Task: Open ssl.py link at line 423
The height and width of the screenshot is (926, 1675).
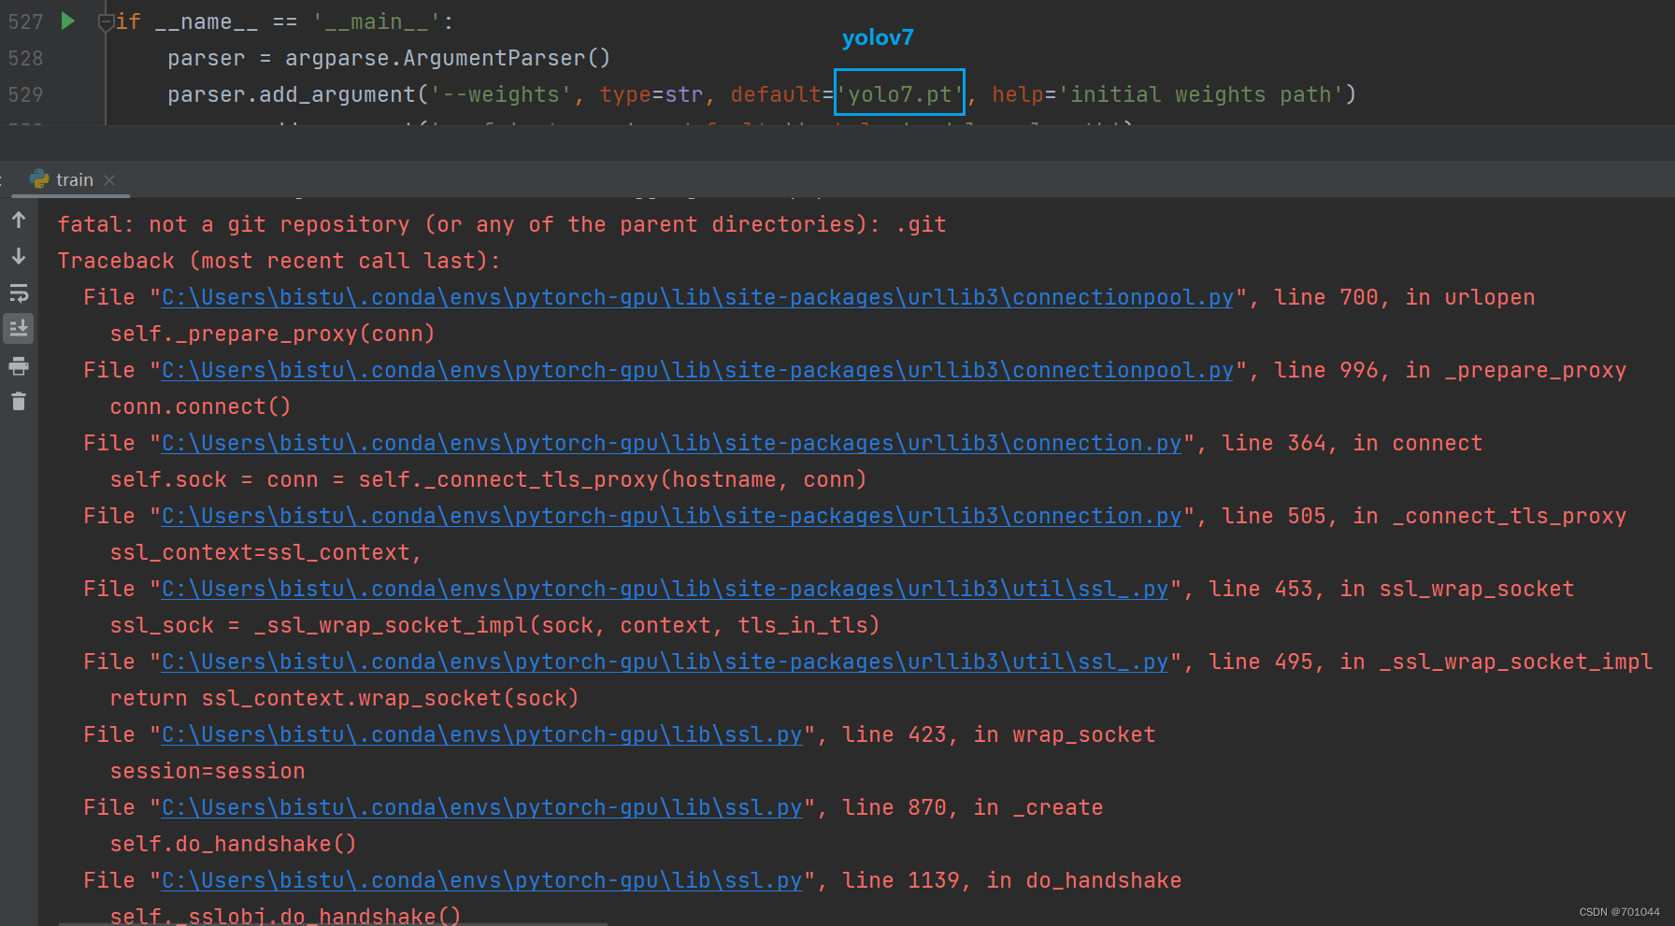Action: tap(481, 734)
